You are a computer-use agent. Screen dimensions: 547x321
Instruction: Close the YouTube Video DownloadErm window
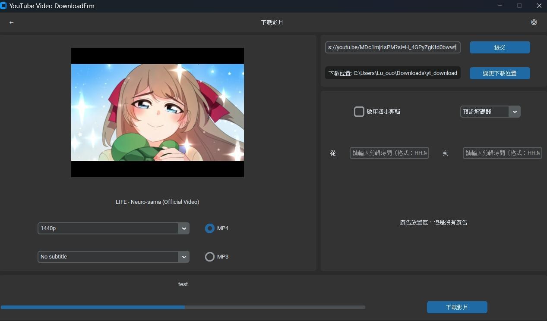(x=539, y=6)
